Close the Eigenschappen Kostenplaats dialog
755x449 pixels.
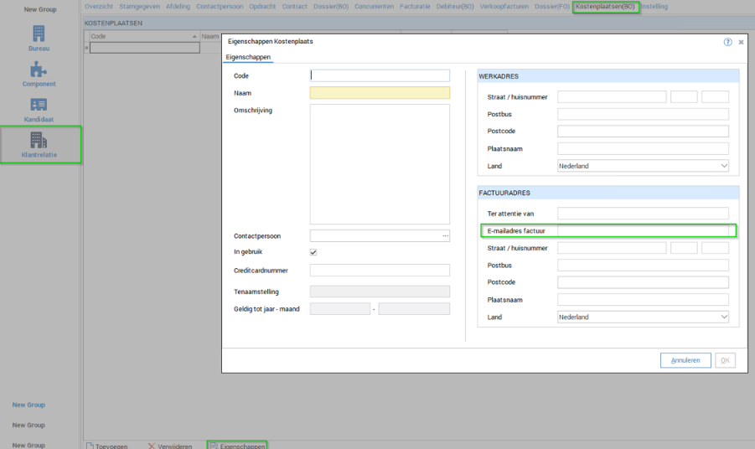[x=741, y=42]
